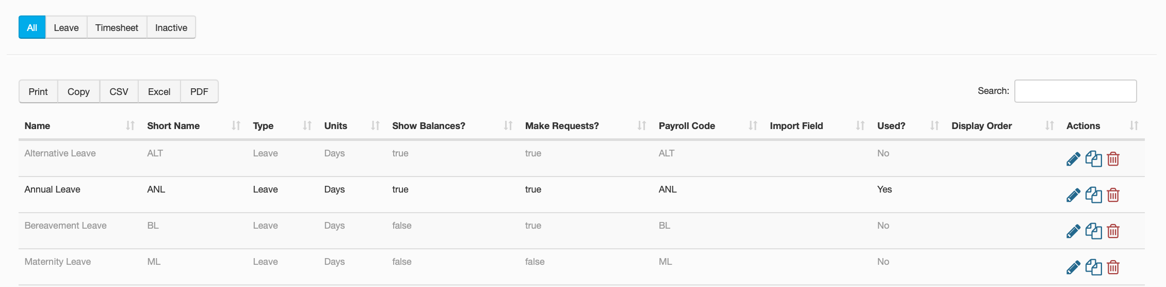The image size is (1166, 287).
Task: Sort by Display Order column
Action: [x=981, y=126]
